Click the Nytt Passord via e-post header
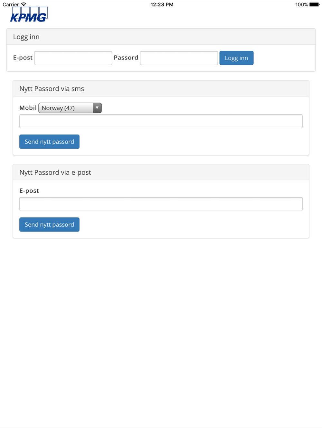 (x=161, y=172)
